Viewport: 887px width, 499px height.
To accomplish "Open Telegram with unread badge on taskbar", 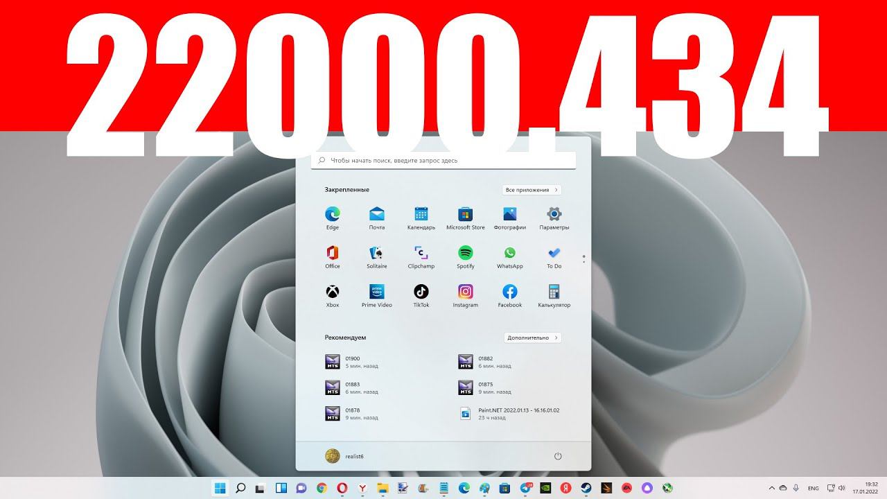I will (525, 488).
